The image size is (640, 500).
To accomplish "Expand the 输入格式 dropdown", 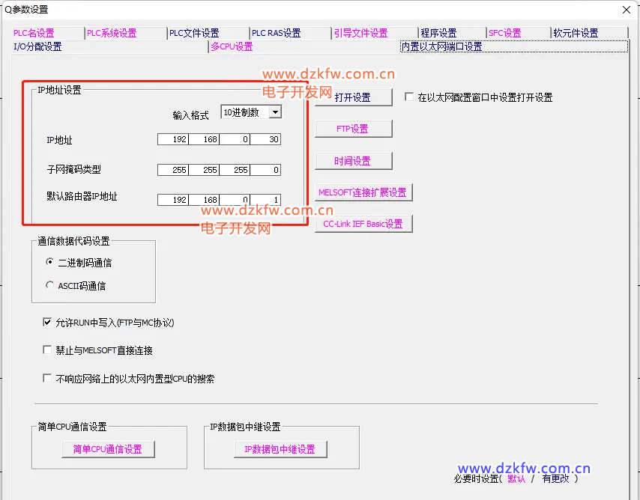I will click(x=275, y=112).
